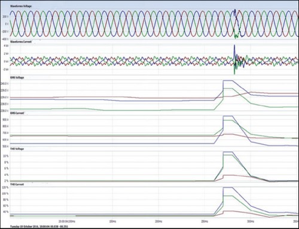Image resolution: width=299 pixels, height=229 pixels.
Task: Click the 300ms time axis label
Action: [x=251, y=221]
